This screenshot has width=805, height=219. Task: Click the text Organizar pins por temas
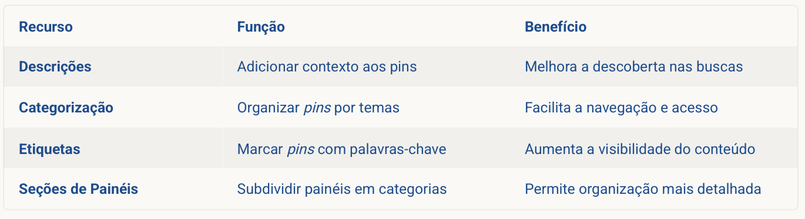coord(318,108)
